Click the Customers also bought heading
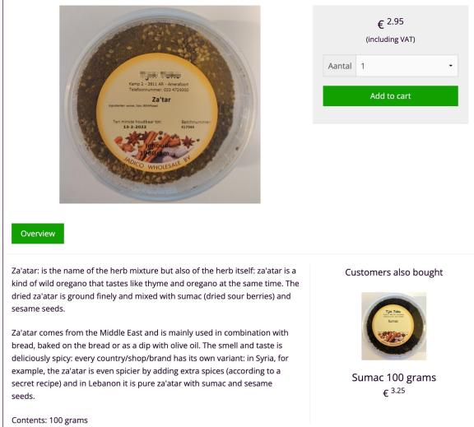The image size is (474, 427). click(393, 272)
